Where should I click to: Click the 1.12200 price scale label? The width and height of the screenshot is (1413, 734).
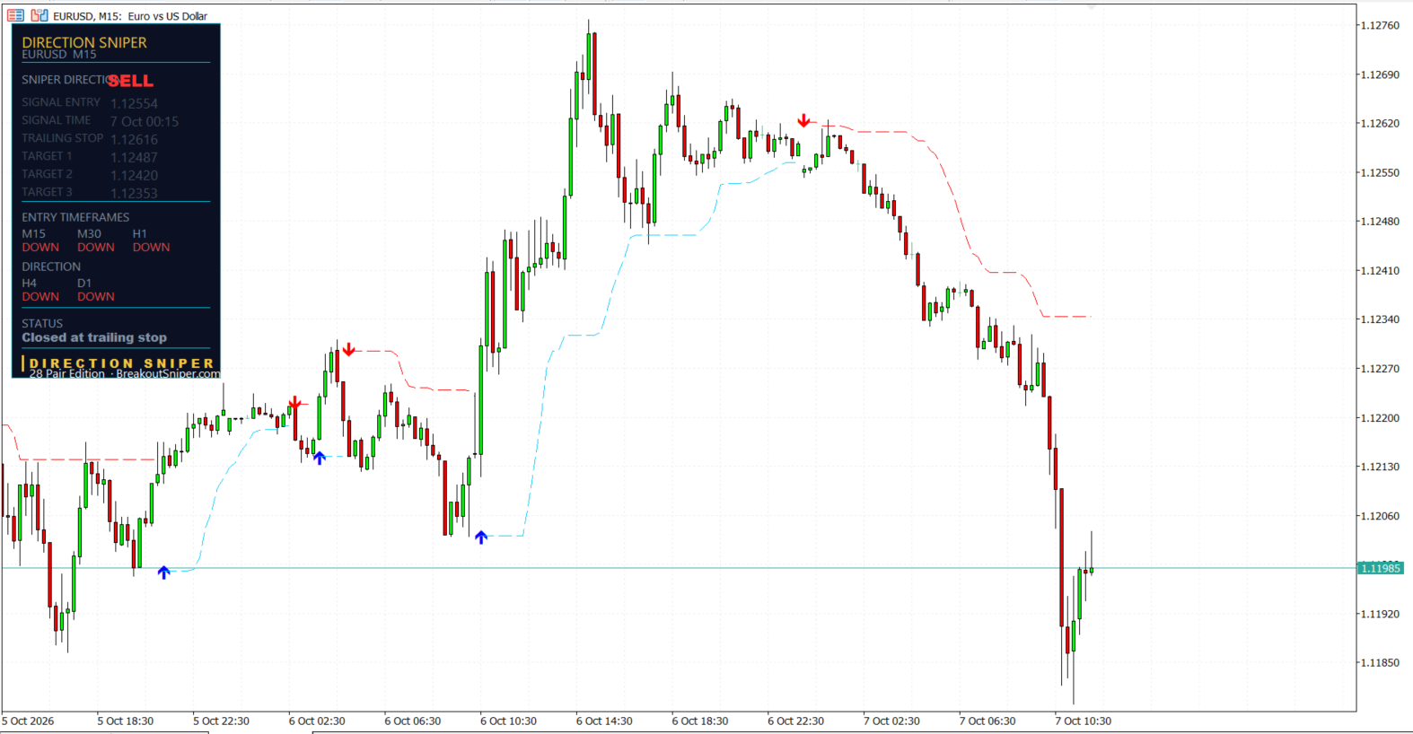pyautogui.click(x=1380, y=417)
